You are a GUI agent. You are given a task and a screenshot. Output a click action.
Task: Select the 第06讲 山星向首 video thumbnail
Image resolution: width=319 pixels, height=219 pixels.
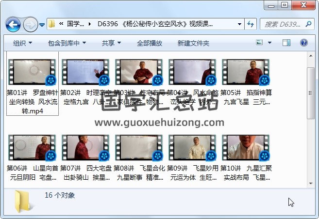(x=32, y=148)
